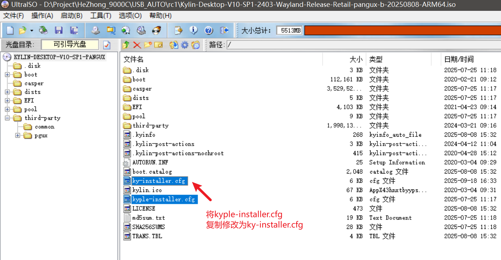
Task: Open the 帮助(H) menu
Action: pyautogui.click(x=160, y=16)
